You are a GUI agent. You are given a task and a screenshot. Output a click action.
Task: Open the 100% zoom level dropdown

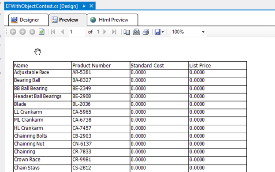click(x=203, y=32)
